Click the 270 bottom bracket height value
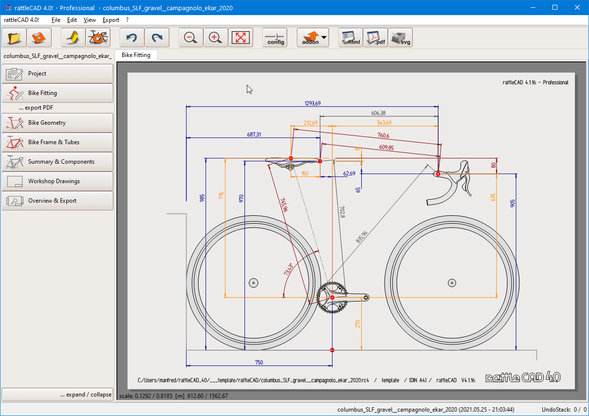This screenshot has height=416, width=589. pos(358,323)
